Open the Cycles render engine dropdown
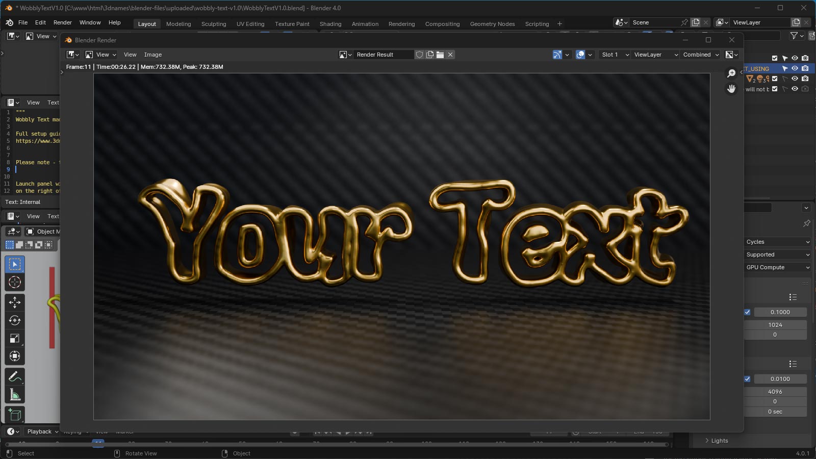 [777, 242]
